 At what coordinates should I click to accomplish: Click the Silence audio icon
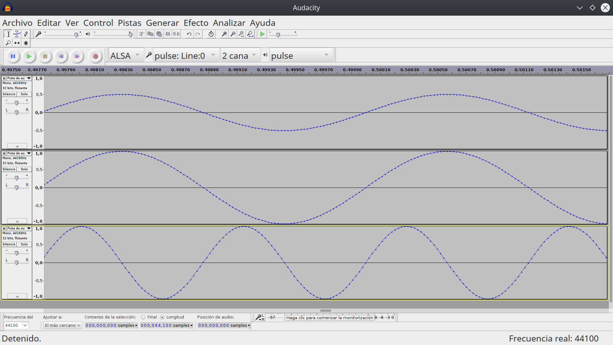coord(176,34)
